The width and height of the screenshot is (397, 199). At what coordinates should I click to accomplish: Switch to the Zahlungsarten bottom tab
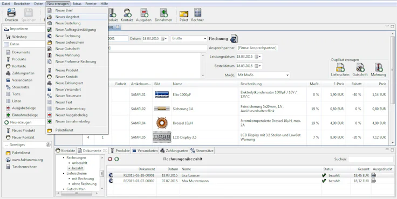174,150
